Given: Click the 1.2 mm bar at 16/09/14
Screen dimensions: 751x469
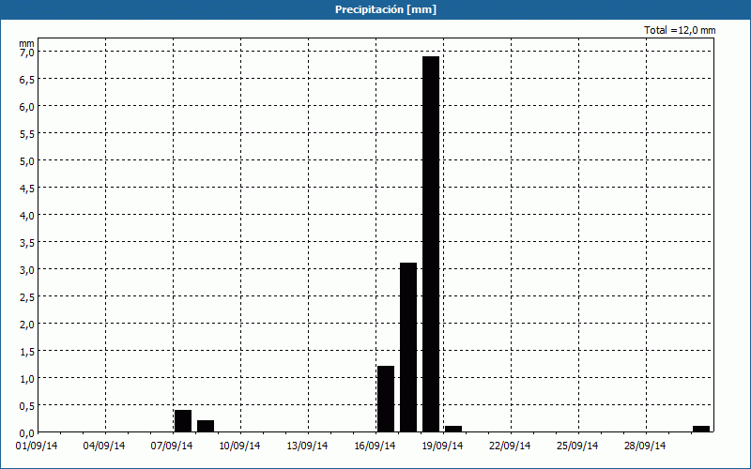Looking at the screenshot, I should (386, 400).
